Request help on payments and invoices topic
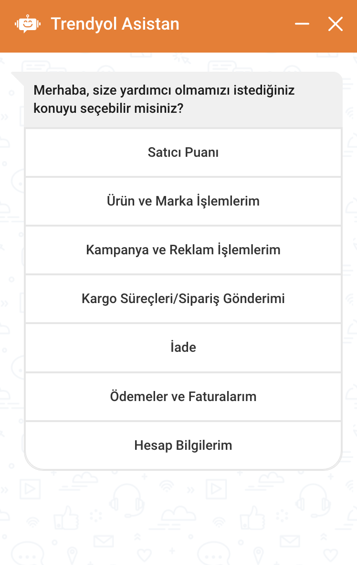The height and width of the screenshot is (565, 357). [183, 396]
